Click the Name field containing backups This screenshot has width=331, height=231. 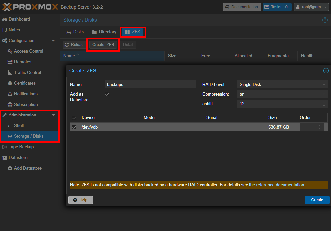tap(150, 84)
